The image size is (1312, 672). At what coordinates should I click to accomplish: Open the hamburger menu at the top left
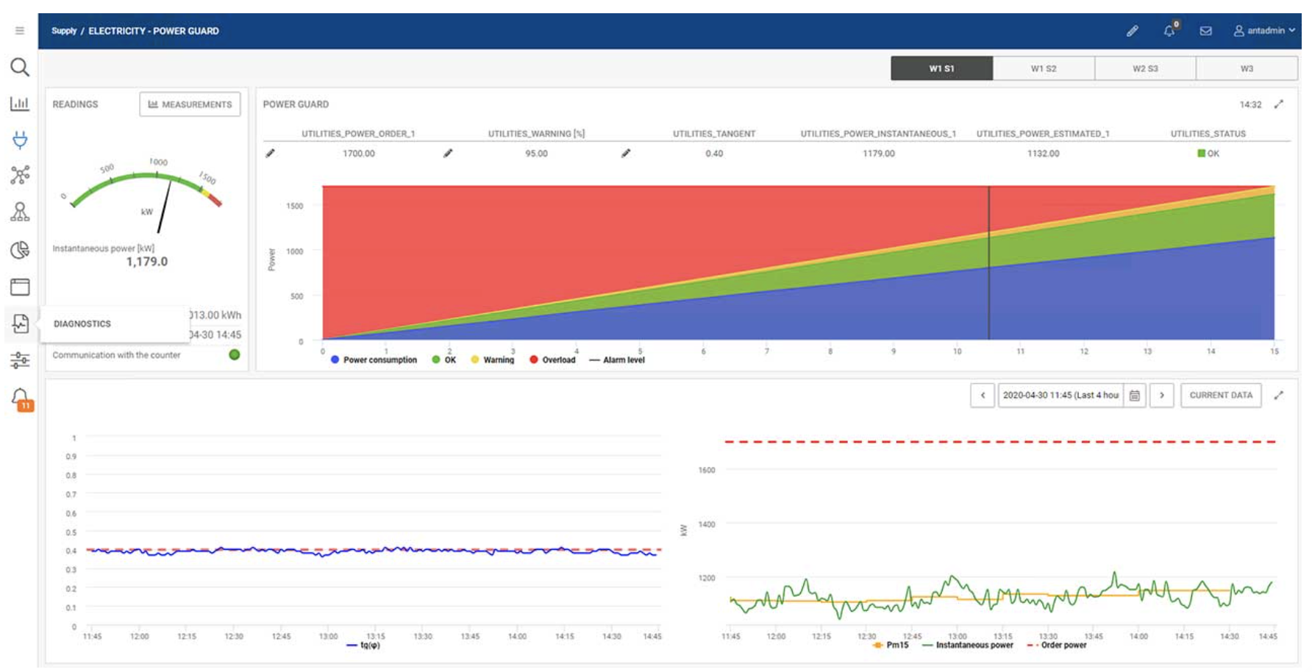click(x=20, y=31)
